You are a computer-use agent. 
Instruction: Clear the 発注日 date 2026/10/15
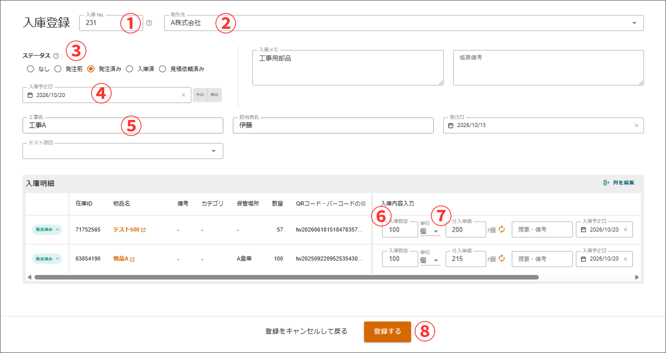coord(636,125)
